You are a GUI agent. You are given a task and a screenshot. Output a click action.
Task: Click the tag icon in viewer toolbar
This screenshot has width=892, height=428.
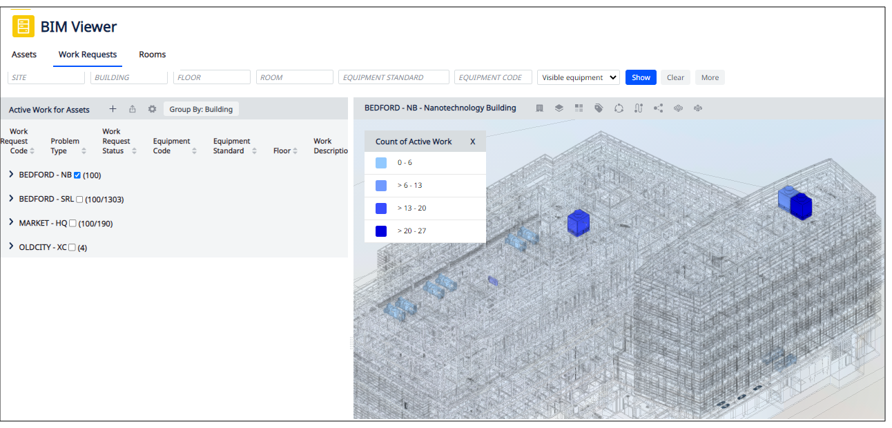point(599,108)
